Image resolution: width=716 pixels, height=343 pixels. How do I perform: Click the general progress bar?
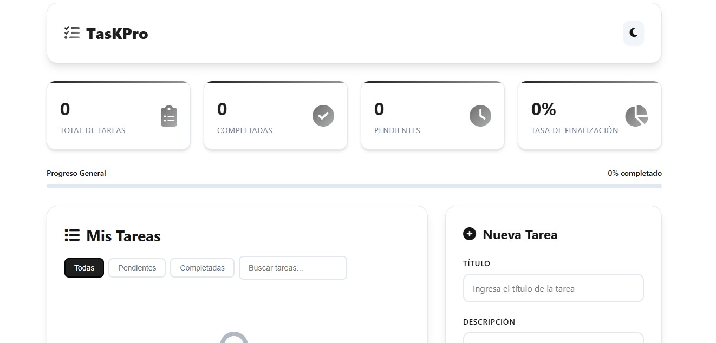[x=354, y=186]
